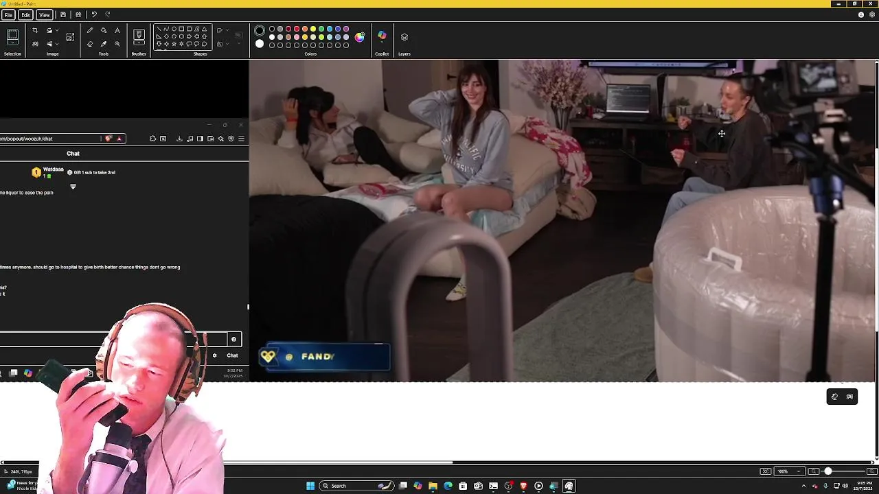
Task: Choose the Triangle shape
Action: pos(204,29)
